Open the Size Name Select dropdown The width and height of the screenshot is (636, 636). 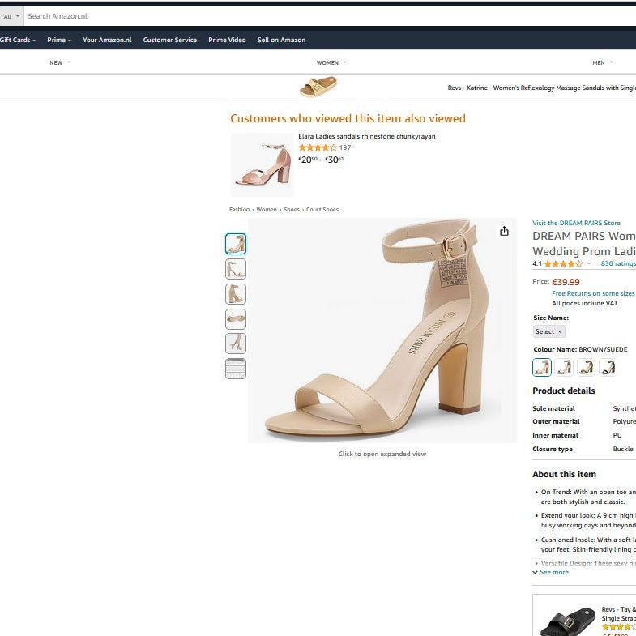coord(548,331)
